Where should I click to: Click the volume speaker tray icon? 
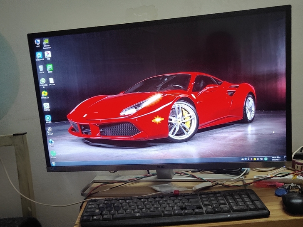[x=259, y=159]
